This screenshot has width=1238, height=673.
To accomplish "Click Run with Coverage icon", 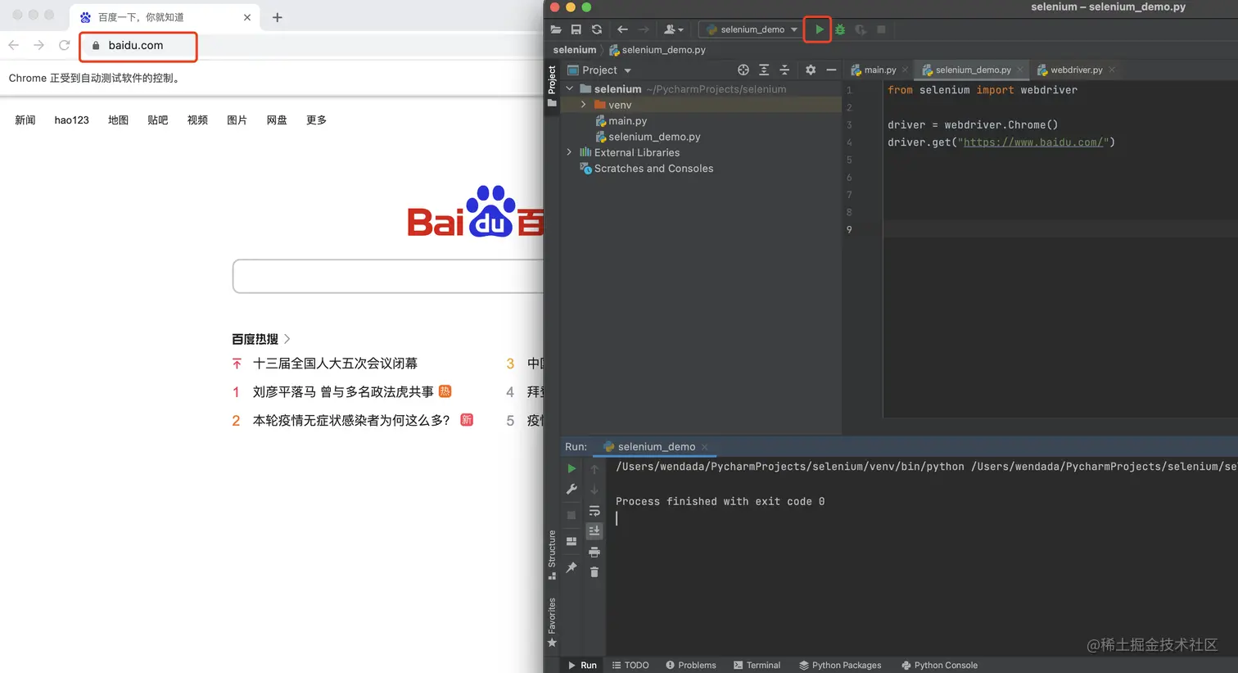I will pos(861,29).
